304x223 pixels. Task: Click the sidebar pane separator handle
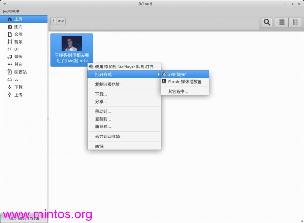(x=48, y=119)
